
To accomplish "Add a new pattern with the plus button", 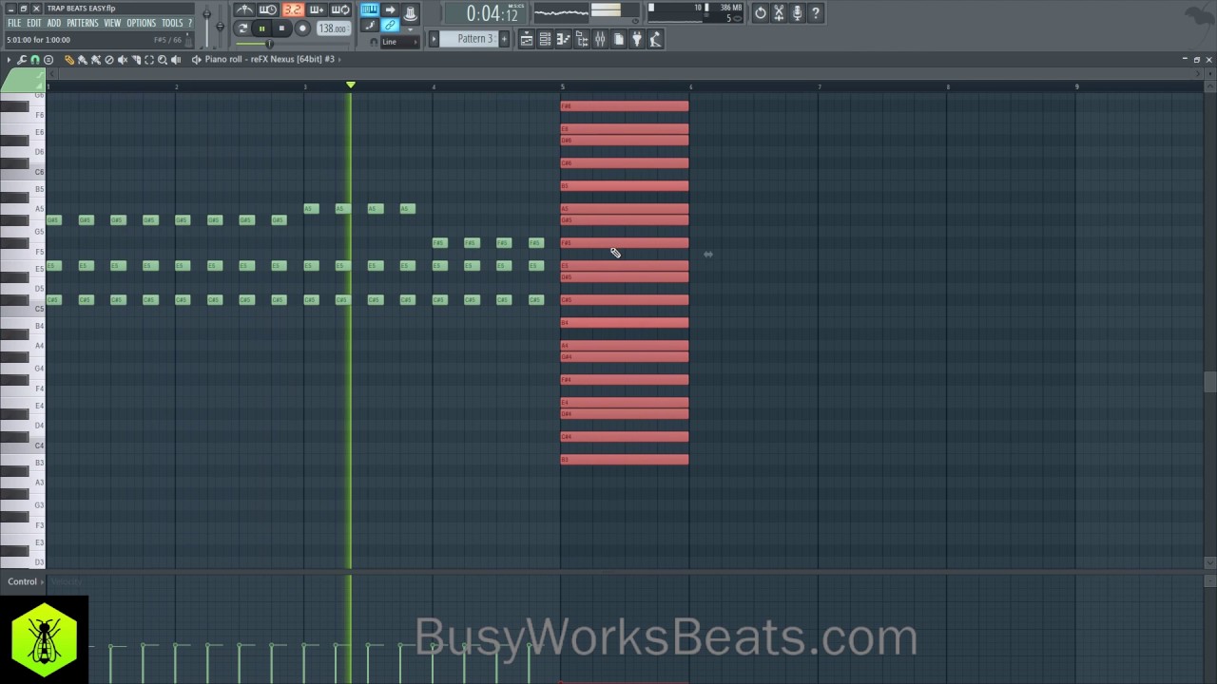I will [x=504, y=39].
